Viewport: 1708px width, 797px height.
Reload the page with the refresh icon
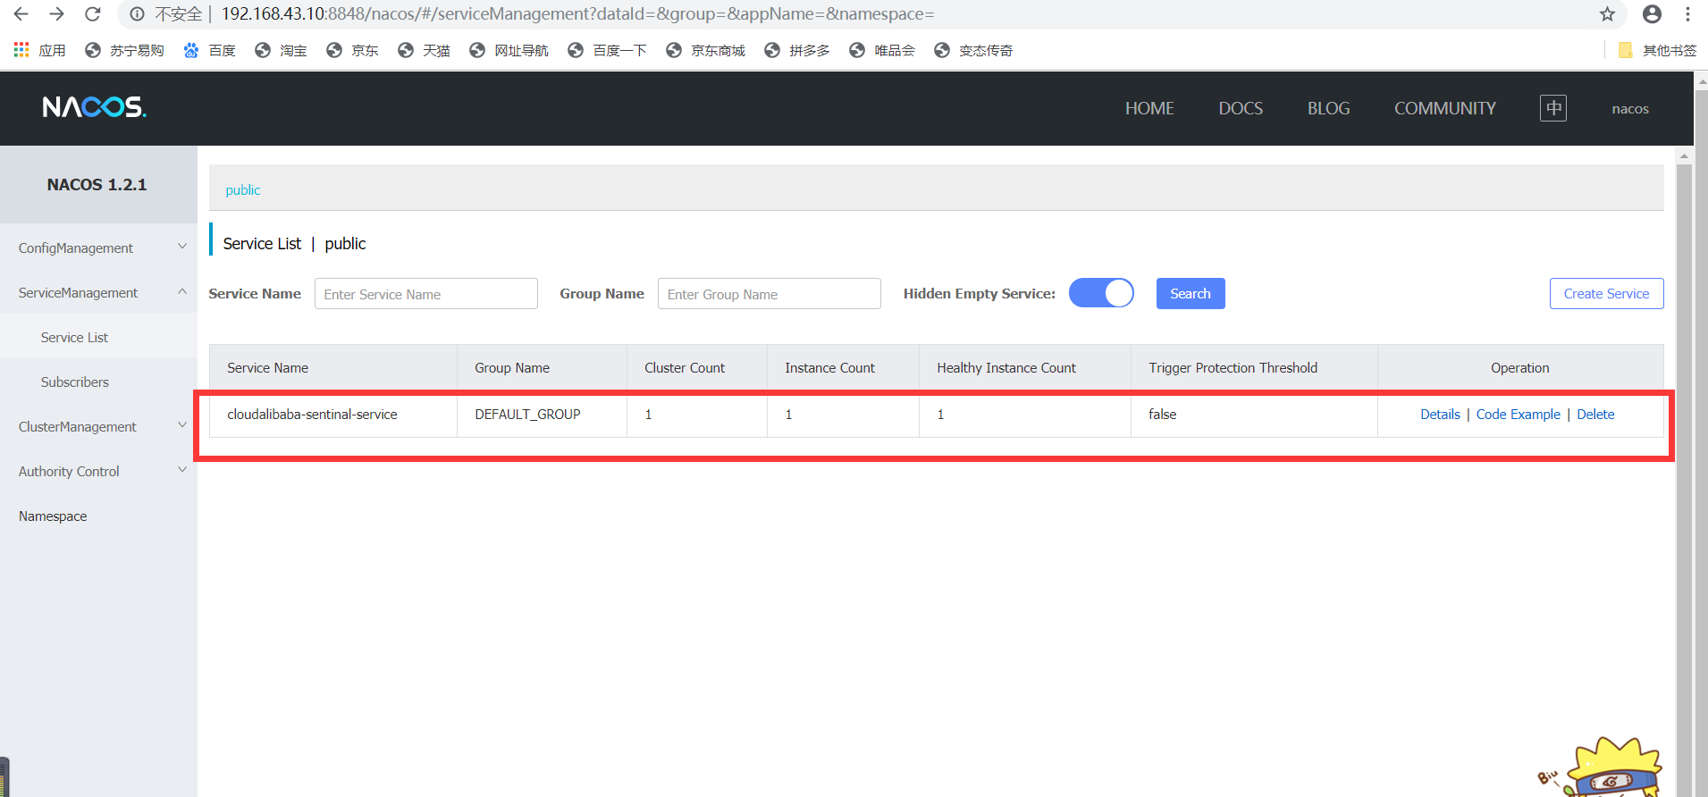92,14
